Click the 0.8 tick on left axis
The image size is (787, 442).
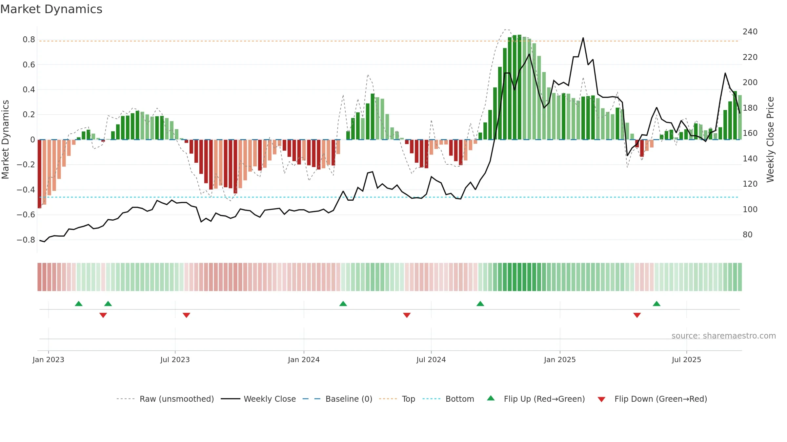[29, 40]
